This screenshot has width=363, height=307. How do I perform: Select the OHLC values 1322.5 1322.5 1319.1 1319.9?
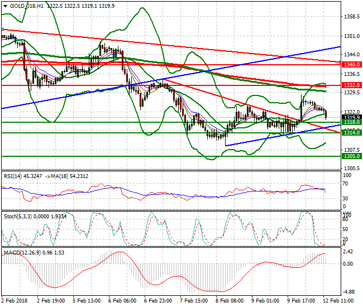click(81, 6)
